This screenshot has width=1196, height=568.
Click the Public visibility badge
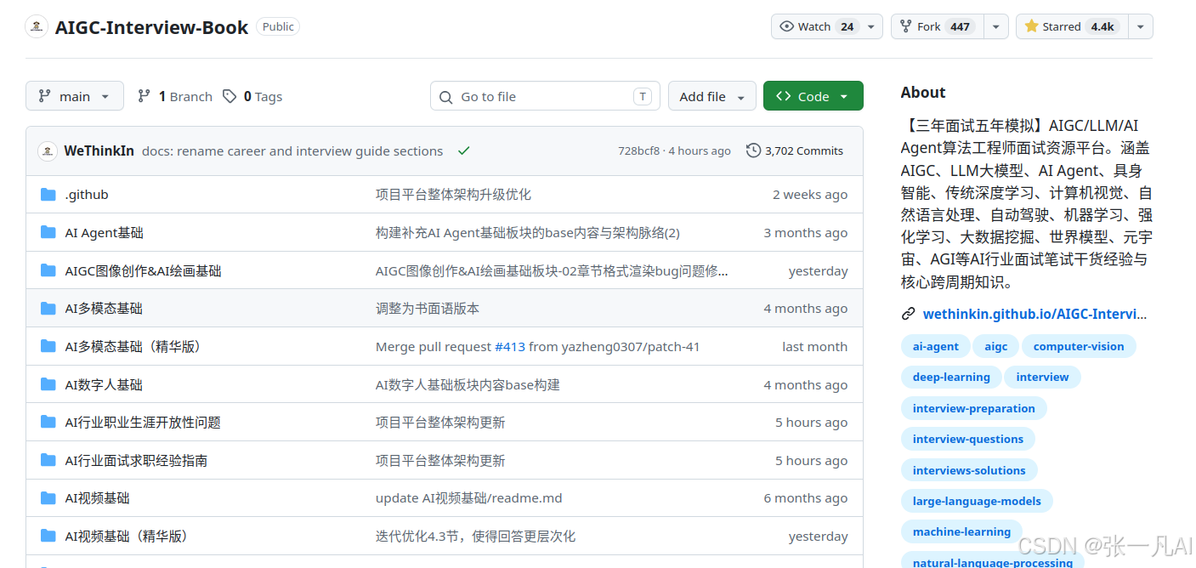pyautogui.click(x=278, y=26)
